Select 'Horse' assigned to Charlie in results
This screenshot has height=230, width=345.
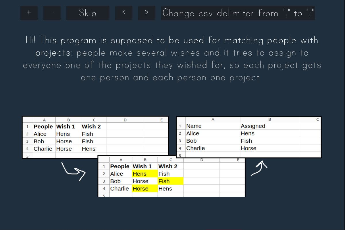click(x=269, y=148)
